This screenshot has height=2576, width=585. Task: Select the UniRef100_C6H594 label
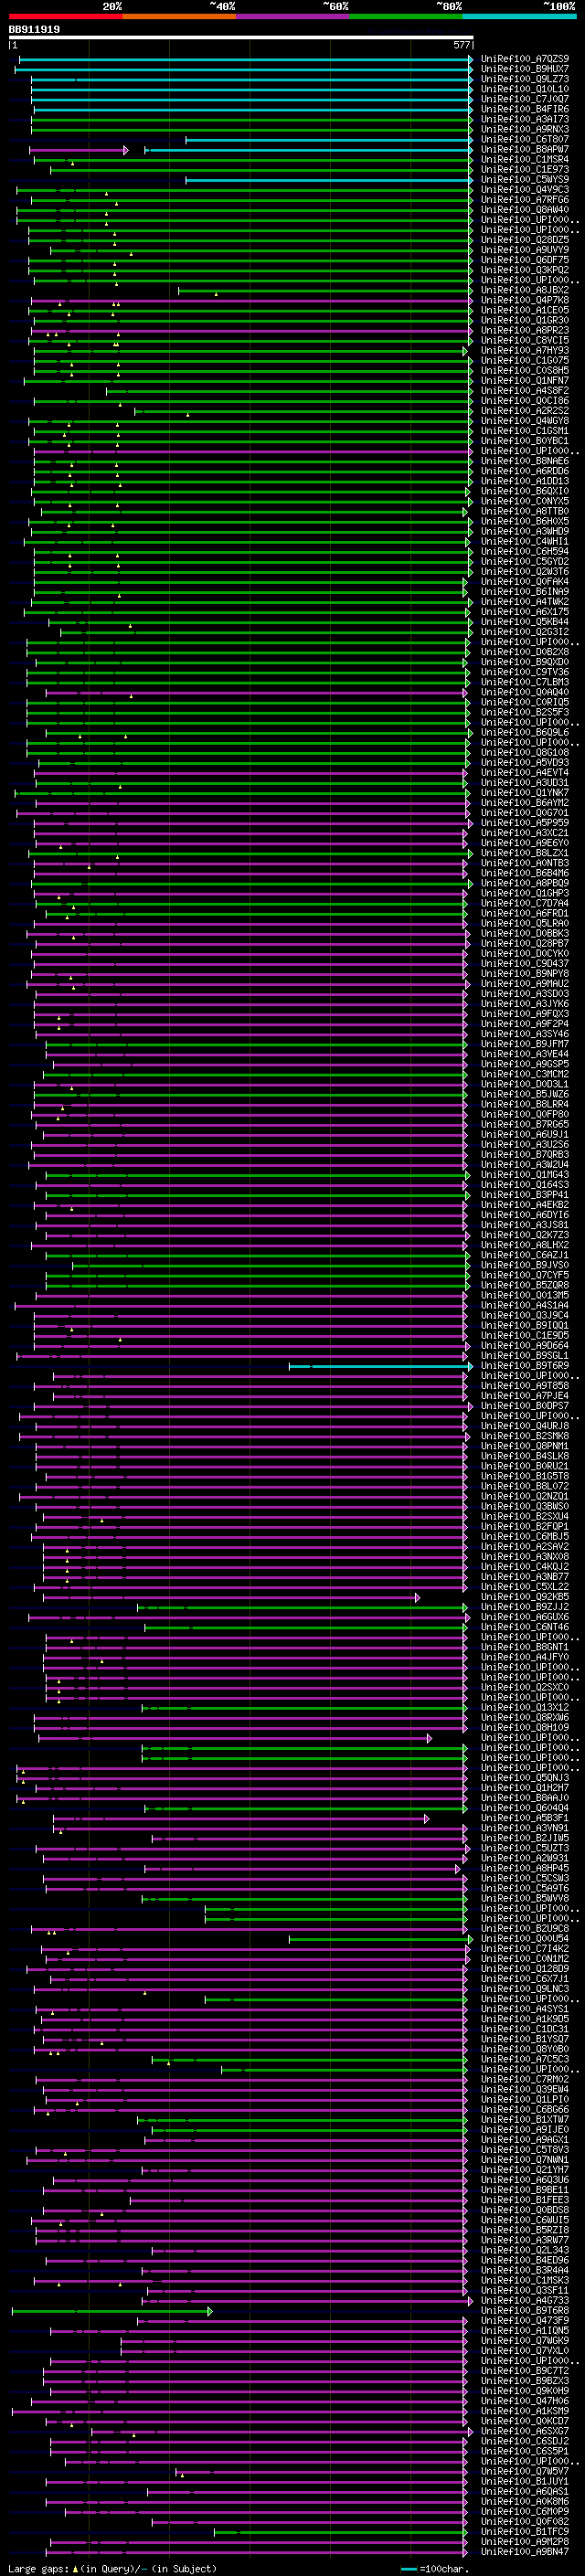point(525,551)
